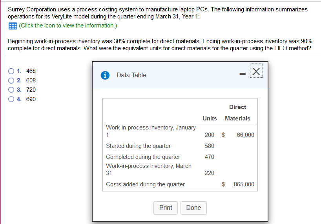Open 'Click the icon to view the information' link
321x224 pixels.
point(68,25)
